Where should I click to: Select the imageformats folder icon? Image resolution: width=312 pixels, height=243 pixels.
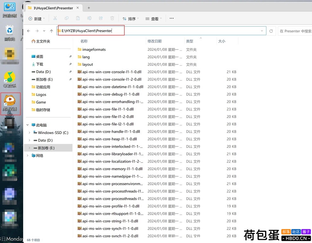(x=80, y=49)
